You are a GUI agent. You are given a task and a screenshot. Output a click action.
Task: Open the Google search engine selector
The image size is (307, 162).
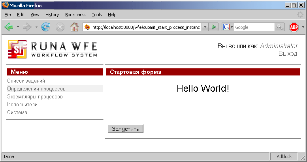[228, 27]
